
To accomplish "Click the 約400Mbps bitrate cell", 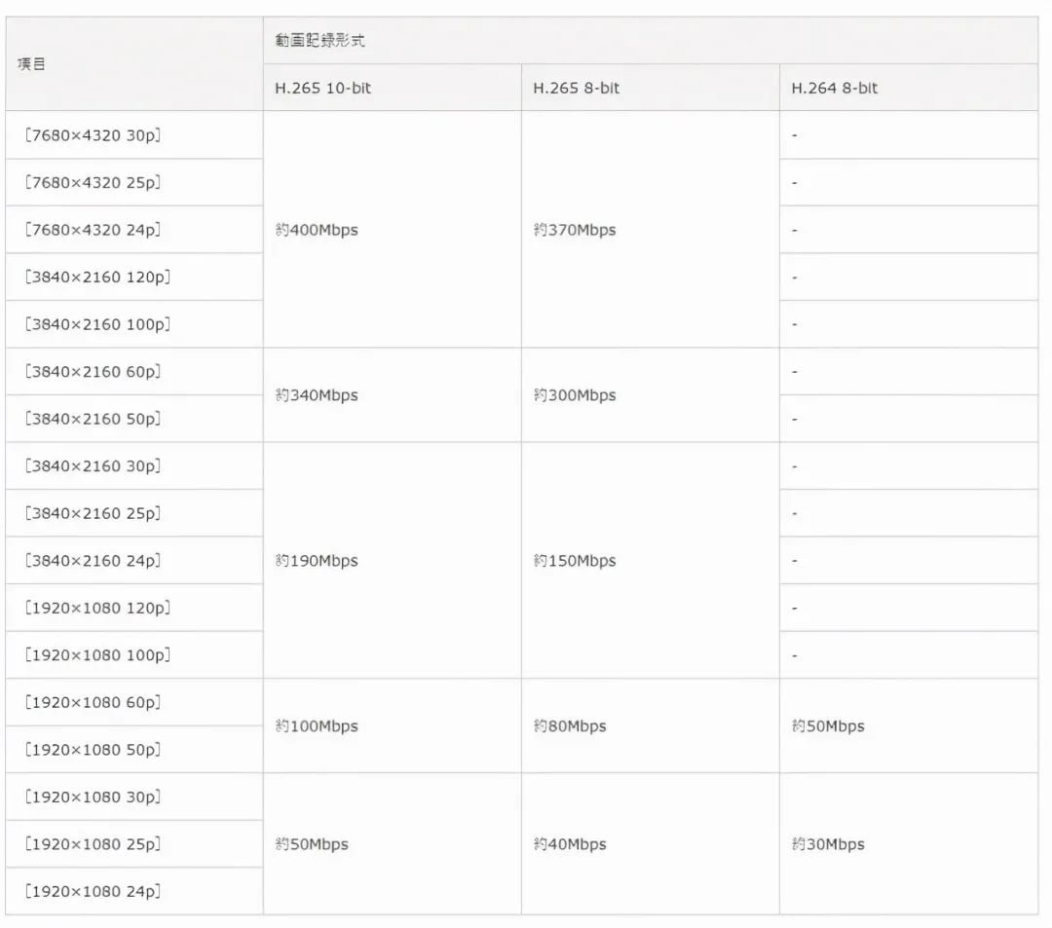I will (x=317, y=231).
